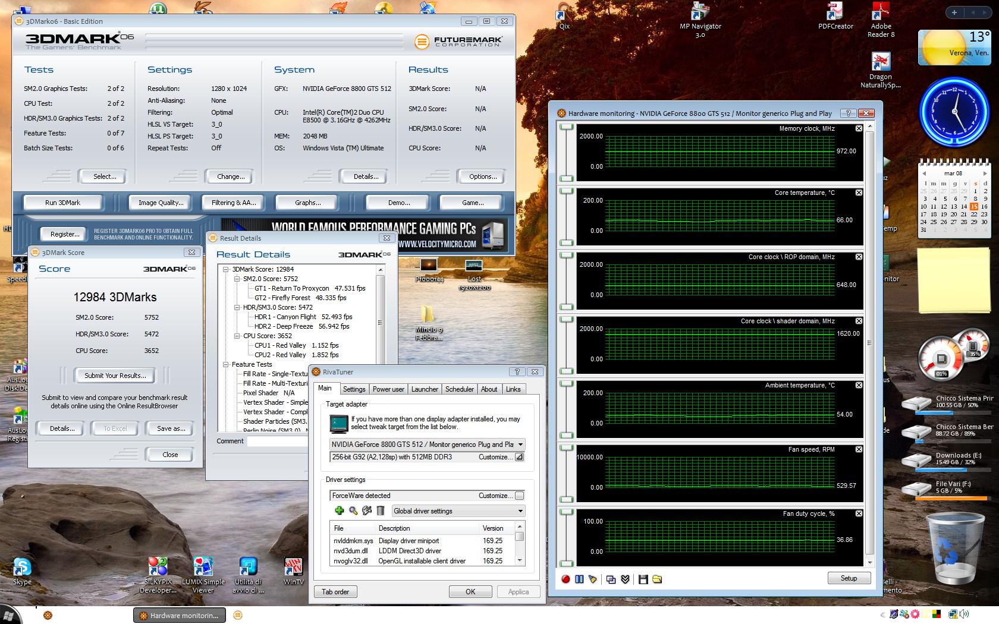This screenshot has width=999, height=624.
Task: Click Submit Your Results button
Action: click(115, 376)
